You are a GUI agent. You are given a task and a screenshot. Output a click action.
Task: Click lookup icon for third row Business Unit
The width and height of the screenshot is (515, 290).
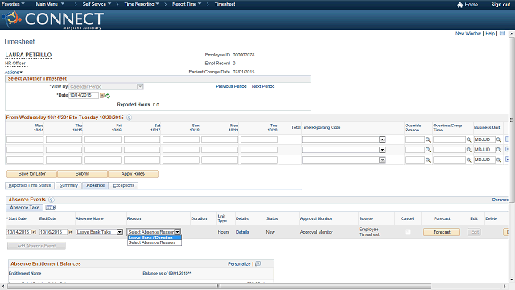pos(499,160)
